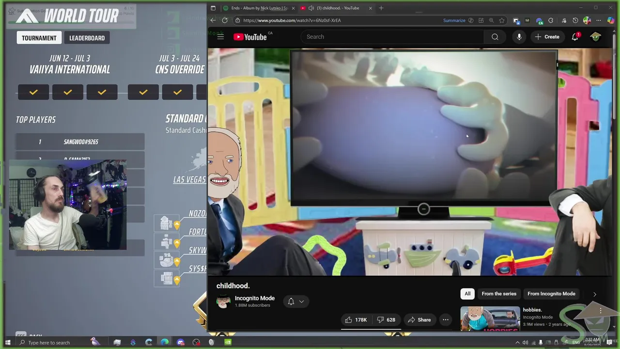The height and width of the screenshot is (349, 620).
Task: Click the Windows Start button
Action: (7, 343)
